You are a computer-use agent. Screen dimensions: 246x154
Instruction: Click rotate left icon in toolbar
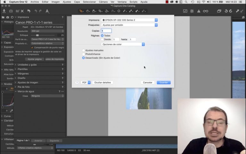(x=226, y=11)
